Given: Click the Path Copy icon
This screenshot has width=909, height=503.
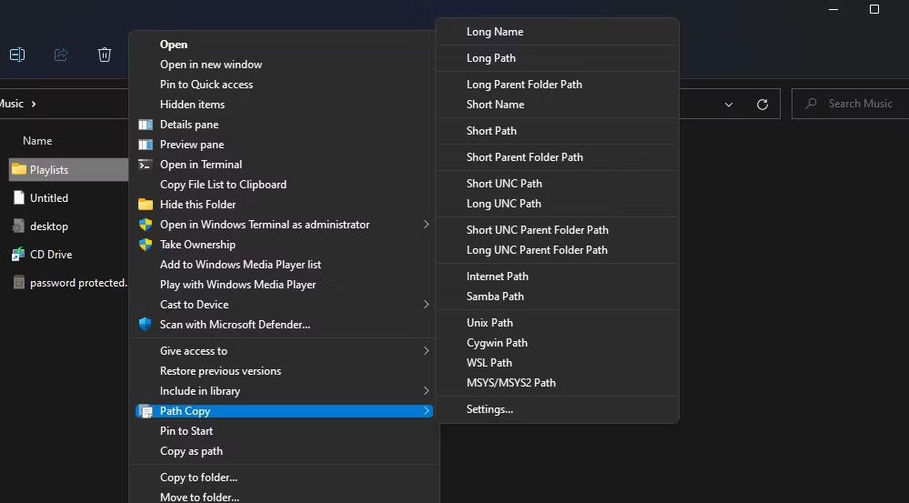Looking at the screenshot, I should coord(146,411).
